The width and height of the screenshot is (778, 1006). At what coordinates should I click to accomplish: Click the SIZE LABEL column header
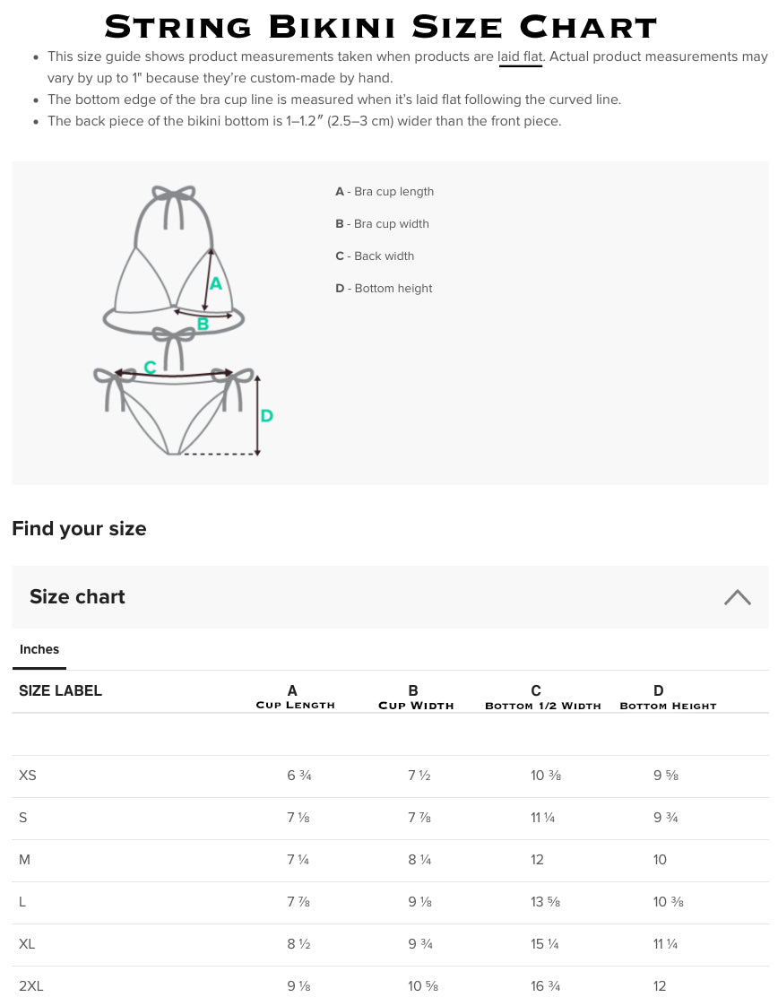pos(60,691)
